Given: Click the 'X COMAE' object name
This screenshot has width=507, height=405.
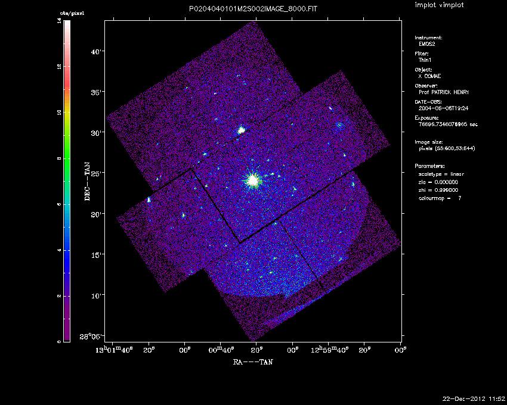Looking at the screenshot, I should [x=429, y=76].
